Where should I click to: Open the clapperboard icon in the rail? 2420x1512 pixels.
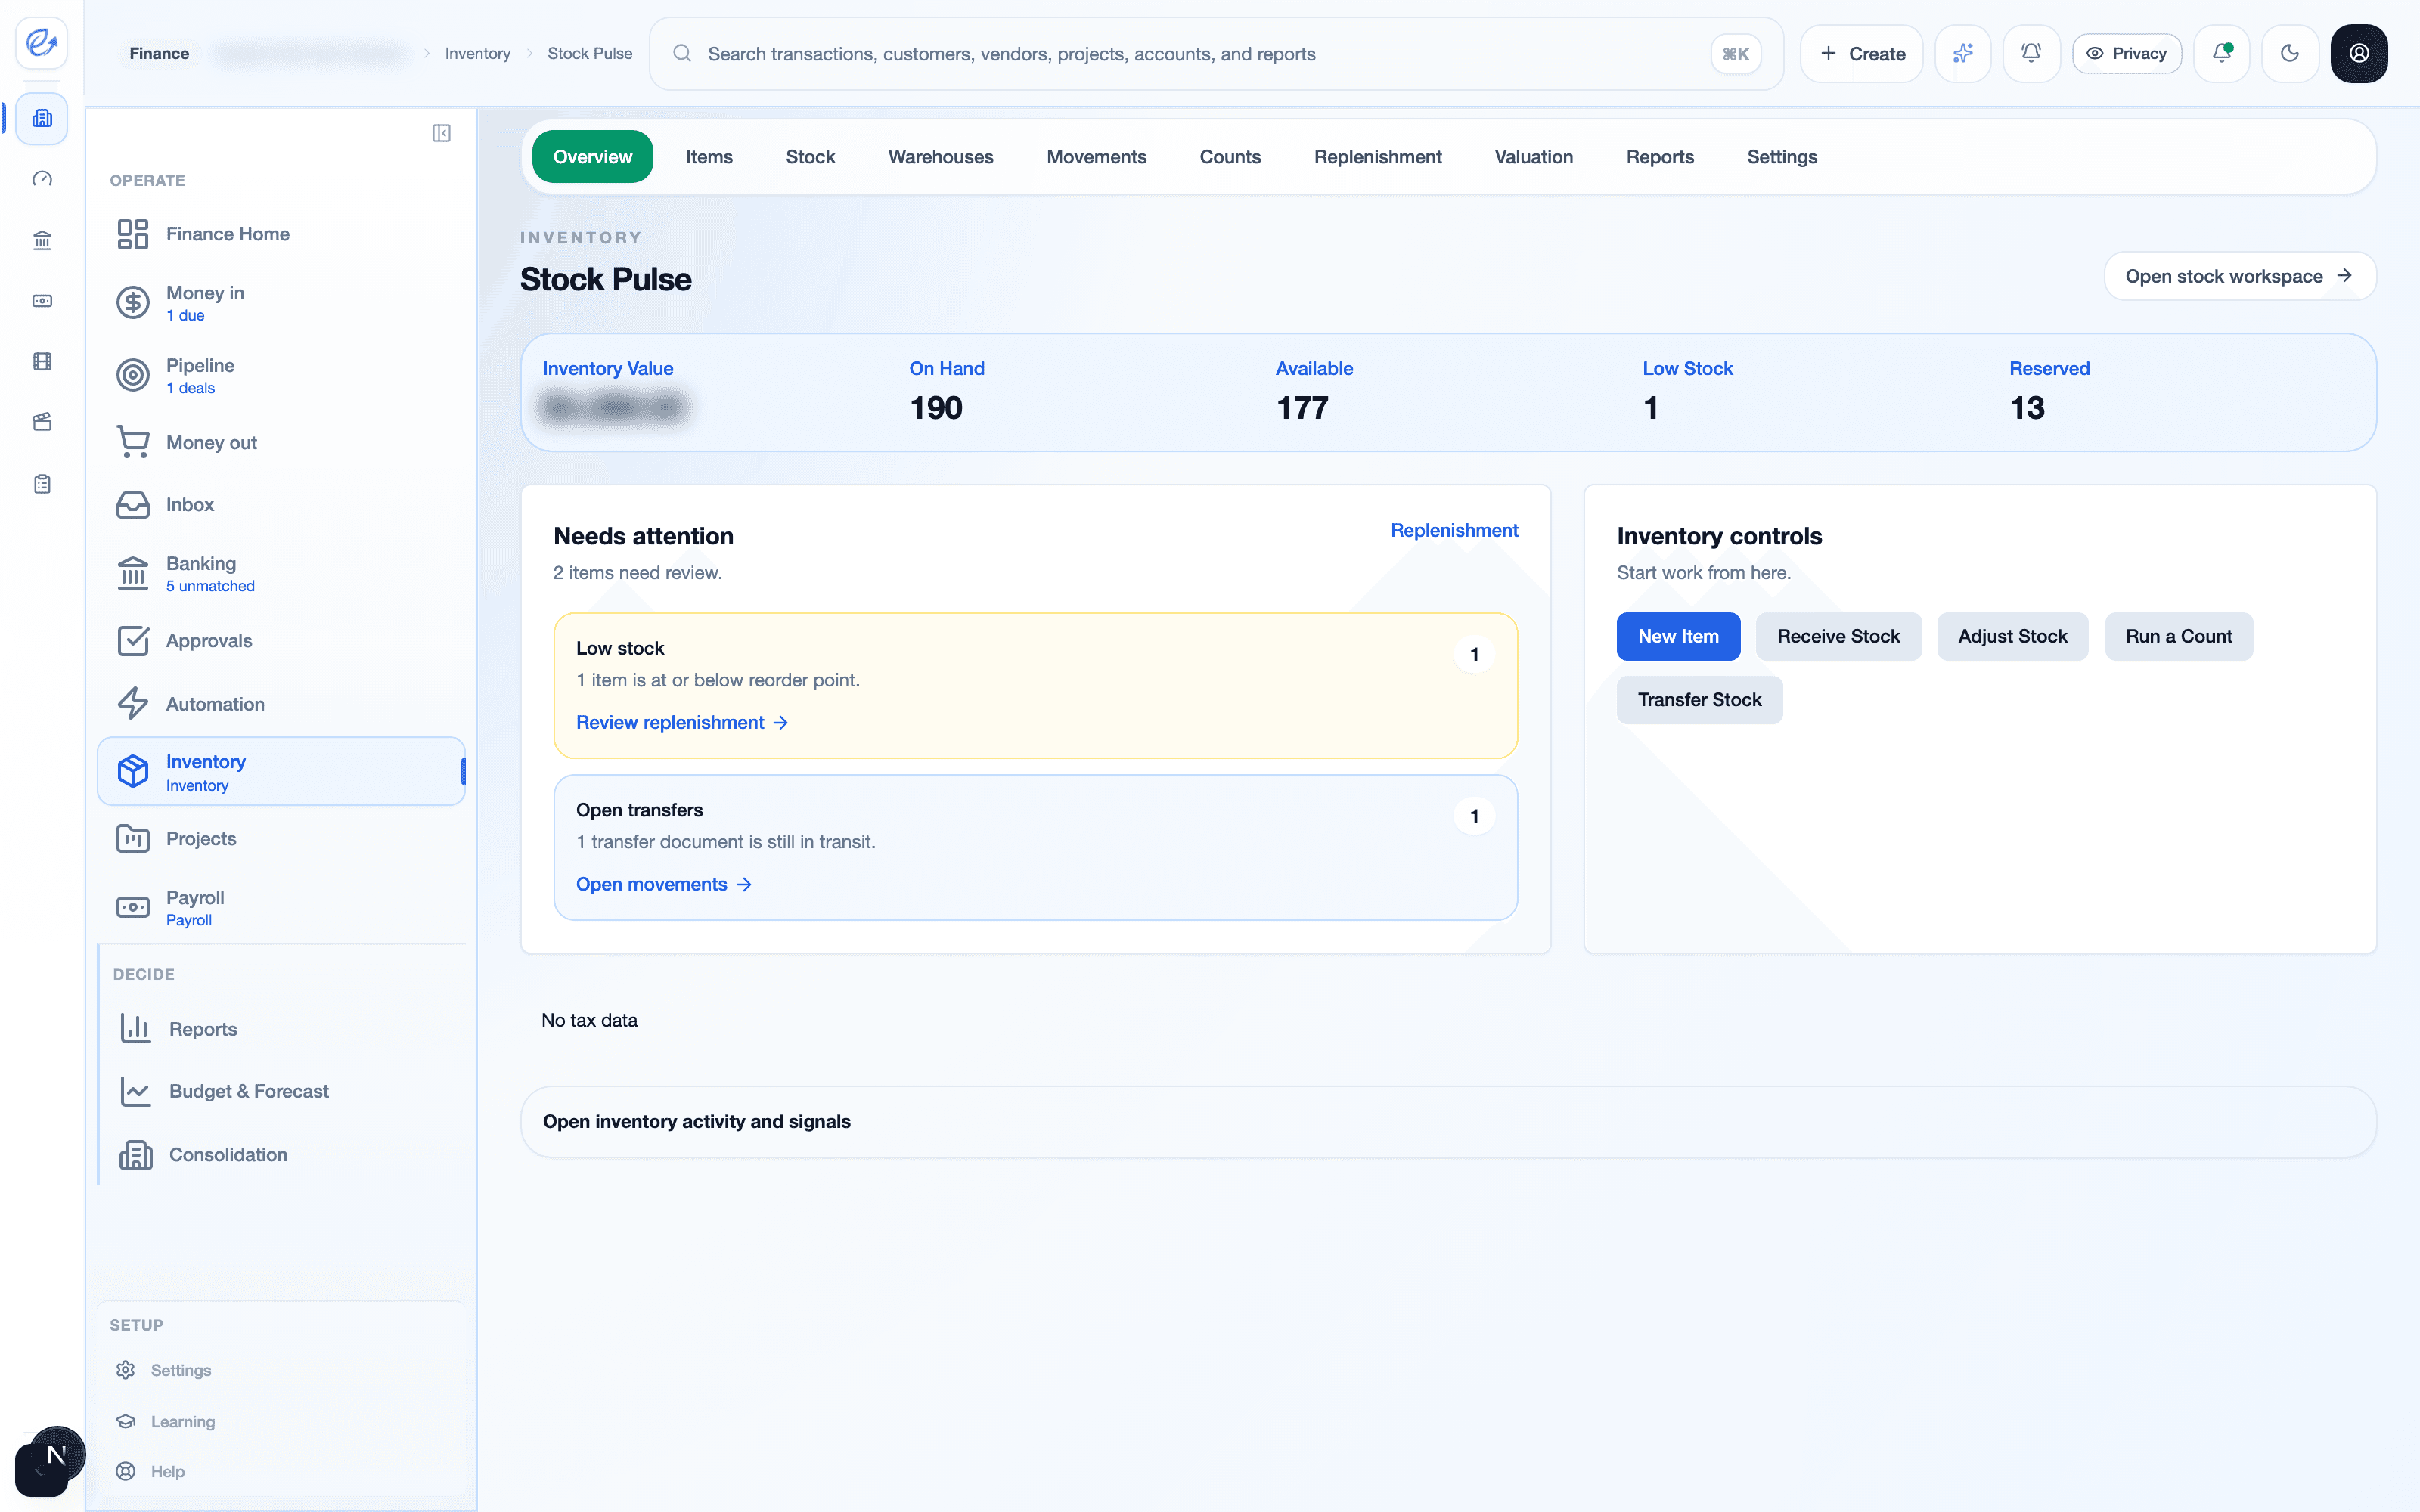pyautogui.click(x=42, y=422)
